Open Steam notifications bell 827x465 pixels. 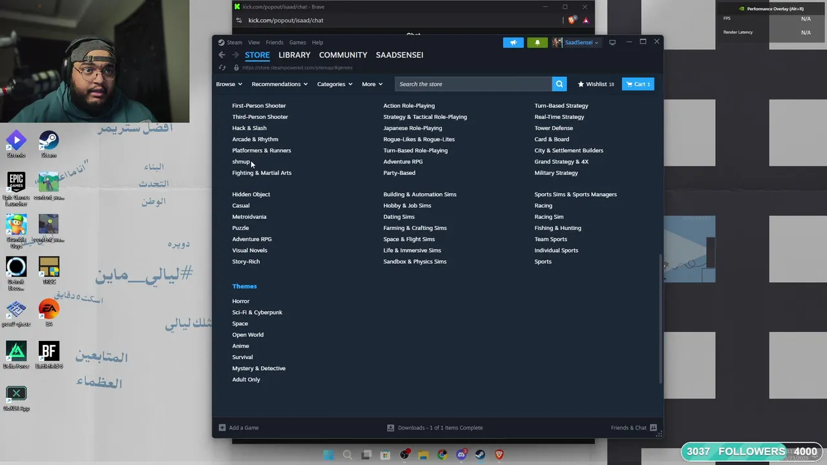[x=537, y=43]
